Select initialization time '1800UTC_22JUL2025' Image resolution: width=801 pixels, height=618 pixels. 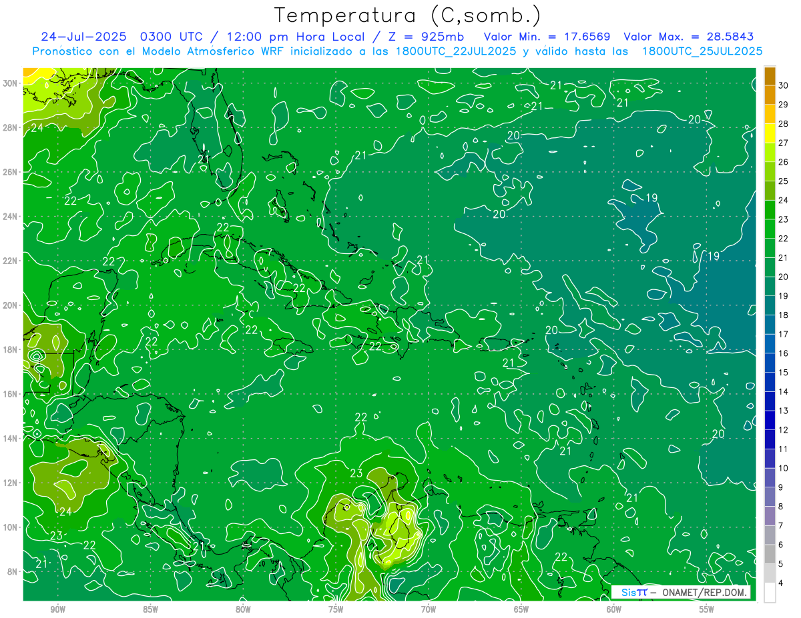(x=455, y=51)
